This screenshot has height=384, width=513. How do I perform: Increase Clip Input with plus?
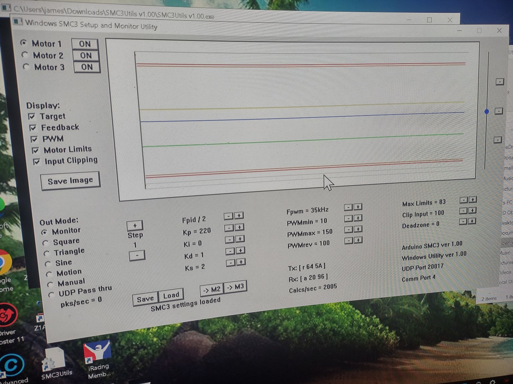coord(472,210)
